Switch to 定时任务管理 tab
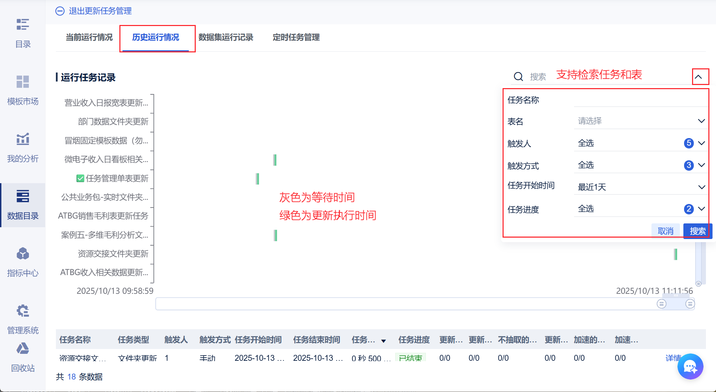Viewport: 716px width, 392px height. 296,37
